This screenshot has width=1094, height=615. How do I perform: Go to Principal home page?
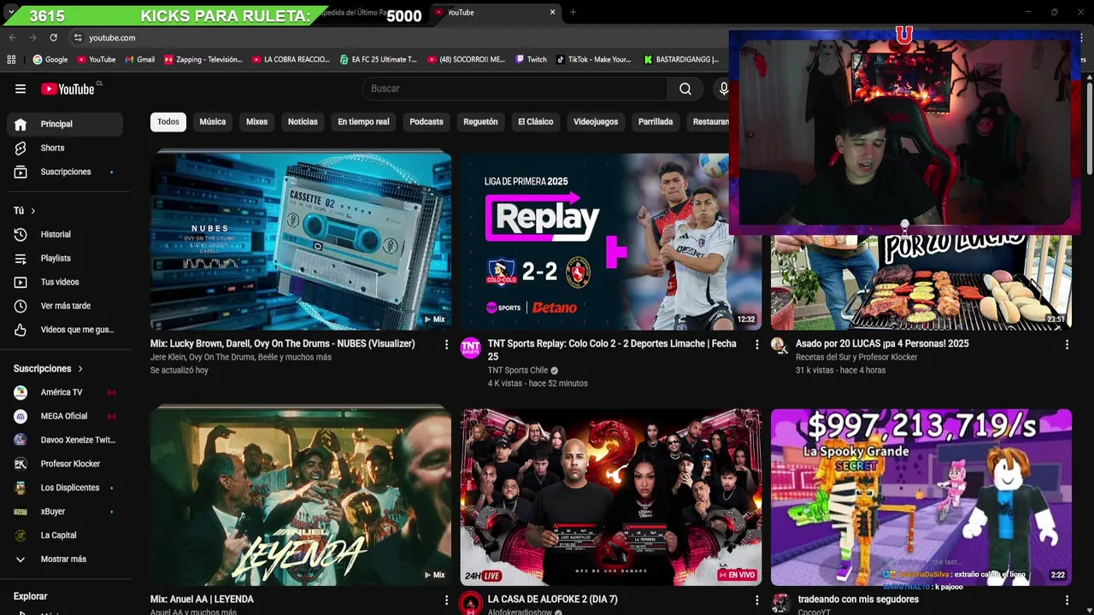[65, 124]
